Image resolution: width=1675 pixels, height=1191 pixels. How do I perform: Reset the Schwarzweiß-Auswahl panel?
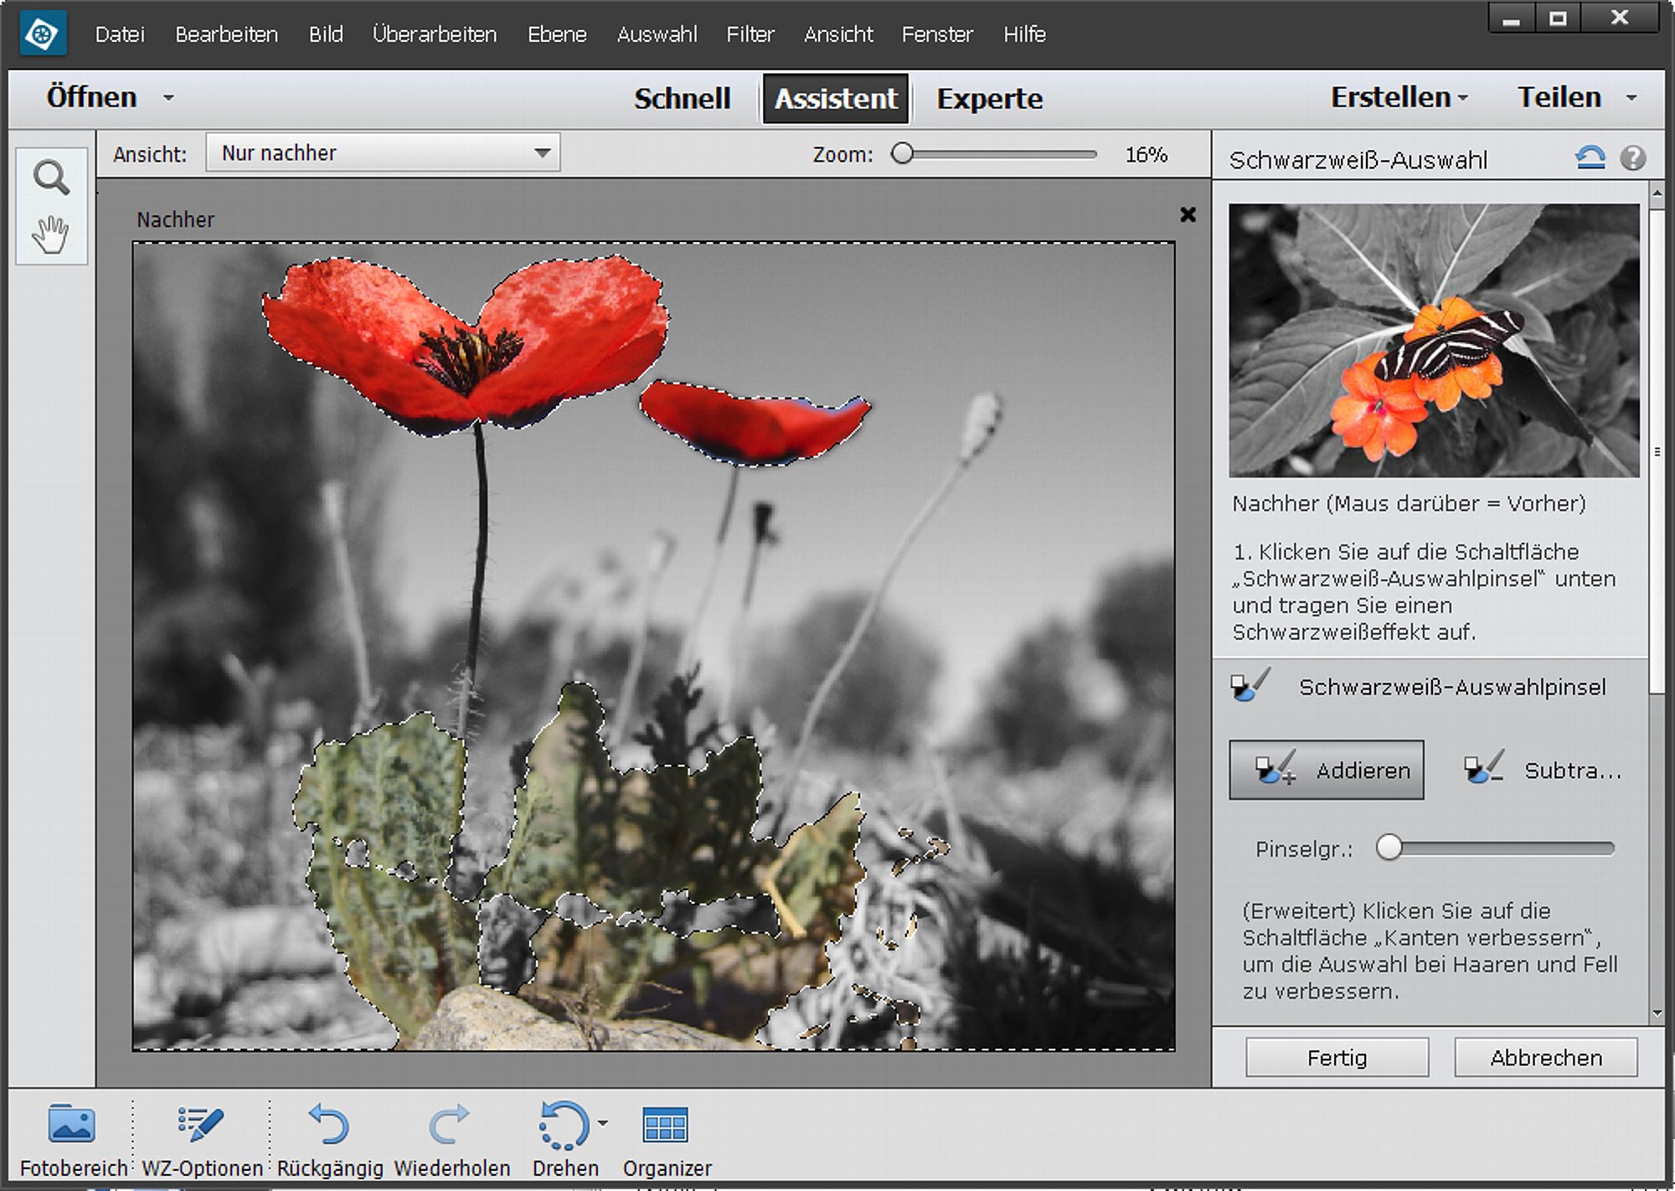point(1590,157)
